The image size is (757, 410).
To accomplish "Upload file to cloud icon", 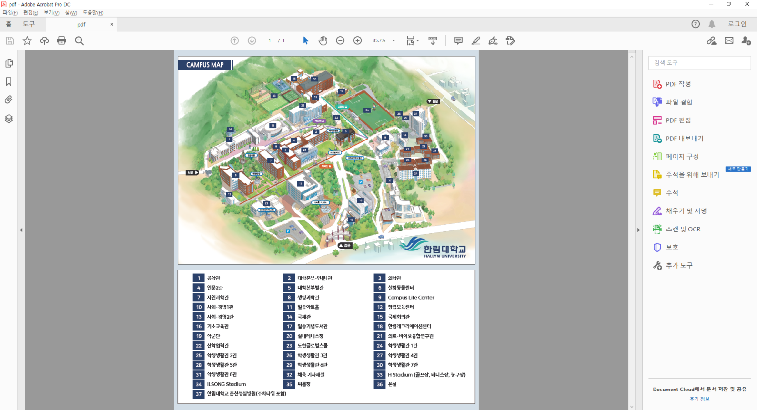I will [44, 41].
